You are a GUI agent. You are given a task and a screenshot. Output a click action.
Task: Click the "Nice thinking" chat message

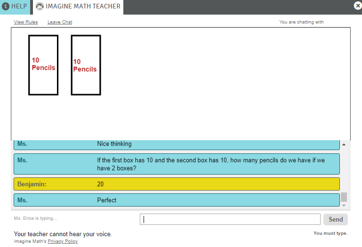tap(177, 144)
